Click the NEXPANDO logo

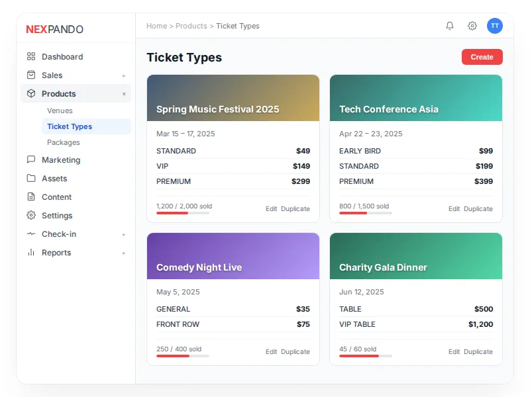click(x=55, y=29)
